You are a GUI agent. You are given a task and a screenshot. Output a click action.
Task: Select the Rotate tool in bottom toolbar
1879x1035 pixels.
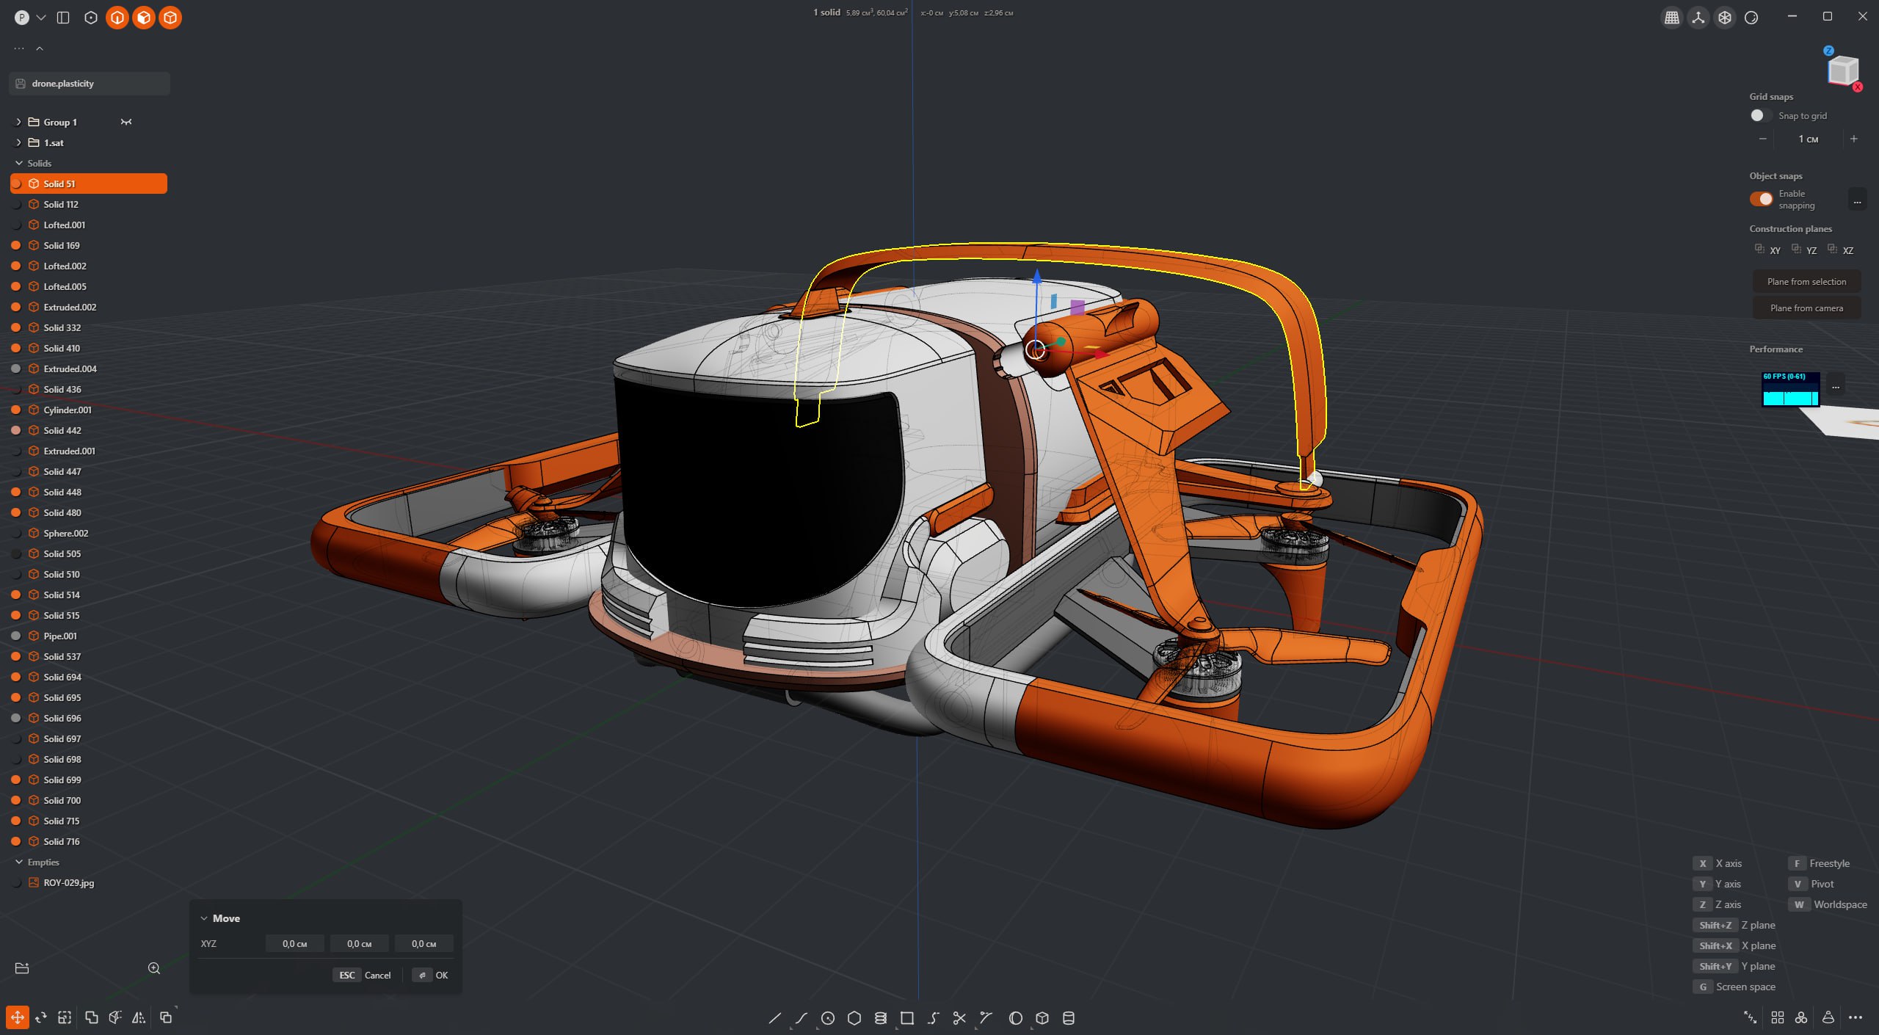(41, 1017)
